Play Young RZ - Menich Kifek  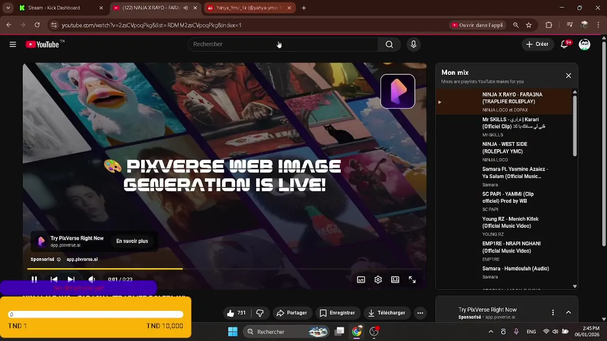click(504, 226)
